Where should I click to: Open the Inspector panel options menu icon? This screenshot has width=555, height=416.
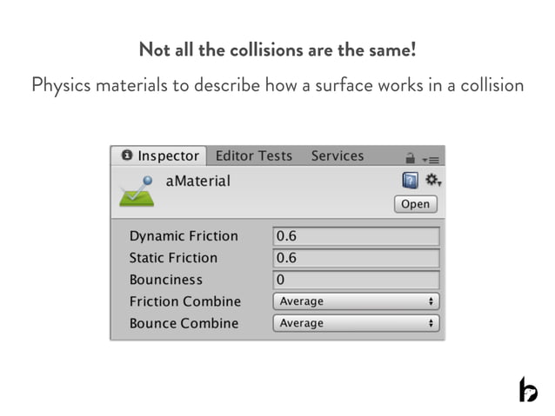[x=431, y=159]
